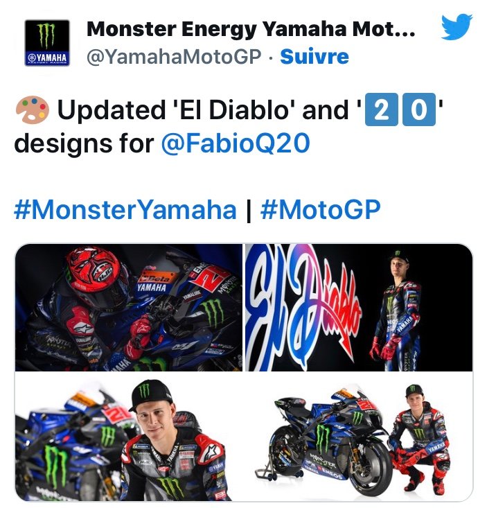Click the Yamaha logo inside the avatar
The image size is (487, 508).
[47, 58]
